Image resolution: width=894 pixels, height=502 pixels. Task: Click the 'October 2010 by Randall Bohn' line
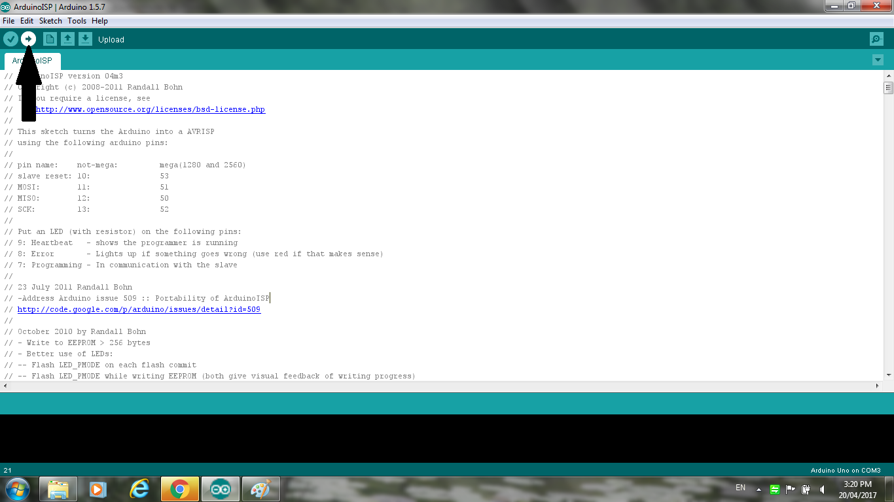click(75, 331)
